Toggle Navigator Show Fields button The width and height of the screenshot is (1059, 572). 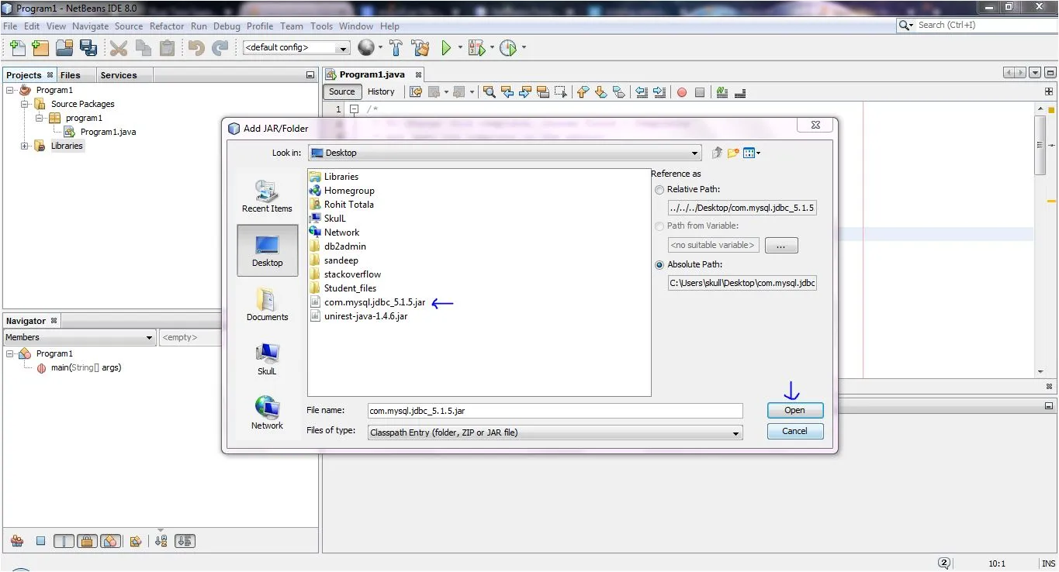64,541
